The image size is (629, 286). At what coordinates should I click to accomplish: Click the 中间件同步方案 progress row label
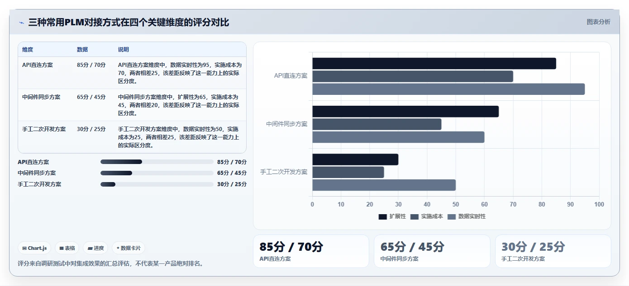point(37,173)
